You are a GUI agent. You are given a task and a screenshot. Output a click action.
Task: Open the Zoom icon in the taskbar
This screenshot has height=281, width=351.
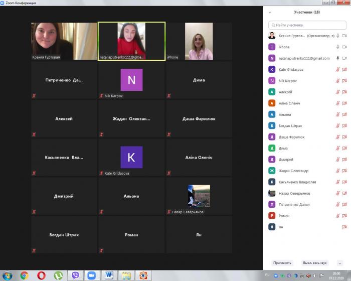(91, 275)
